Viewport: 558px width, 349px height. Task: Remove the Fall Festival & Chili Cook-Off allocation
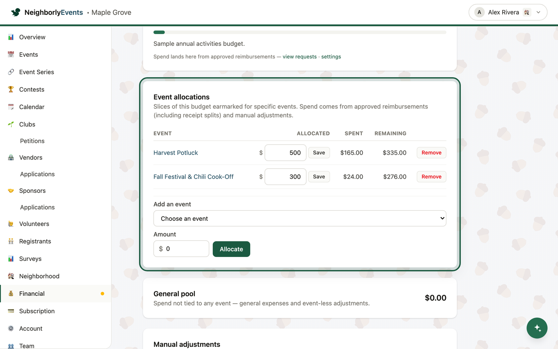(432, 177)
